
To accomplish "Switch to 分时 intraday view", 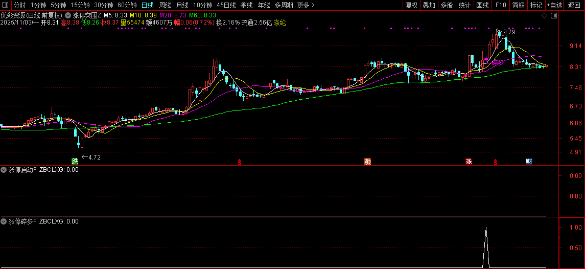I will click(20, 5).
